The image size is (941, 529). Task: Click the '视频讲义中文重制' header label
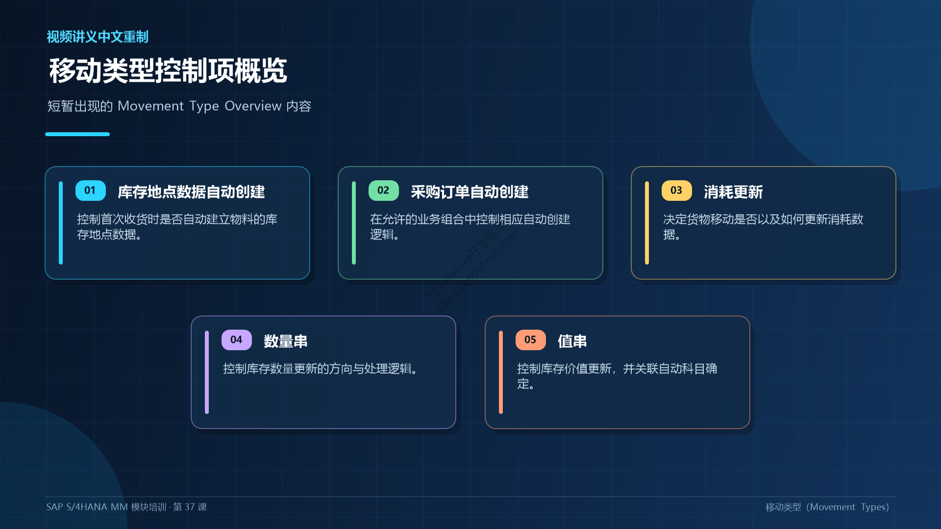pos(98,37)
